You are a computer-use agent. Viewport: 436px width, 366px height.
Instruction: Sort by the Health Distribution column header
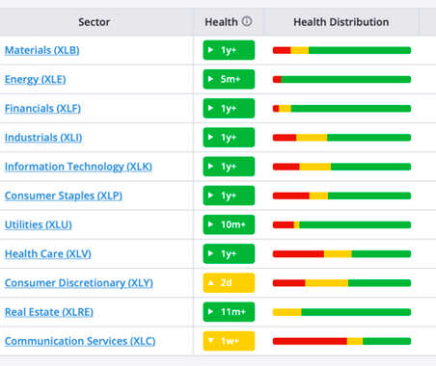341,22
